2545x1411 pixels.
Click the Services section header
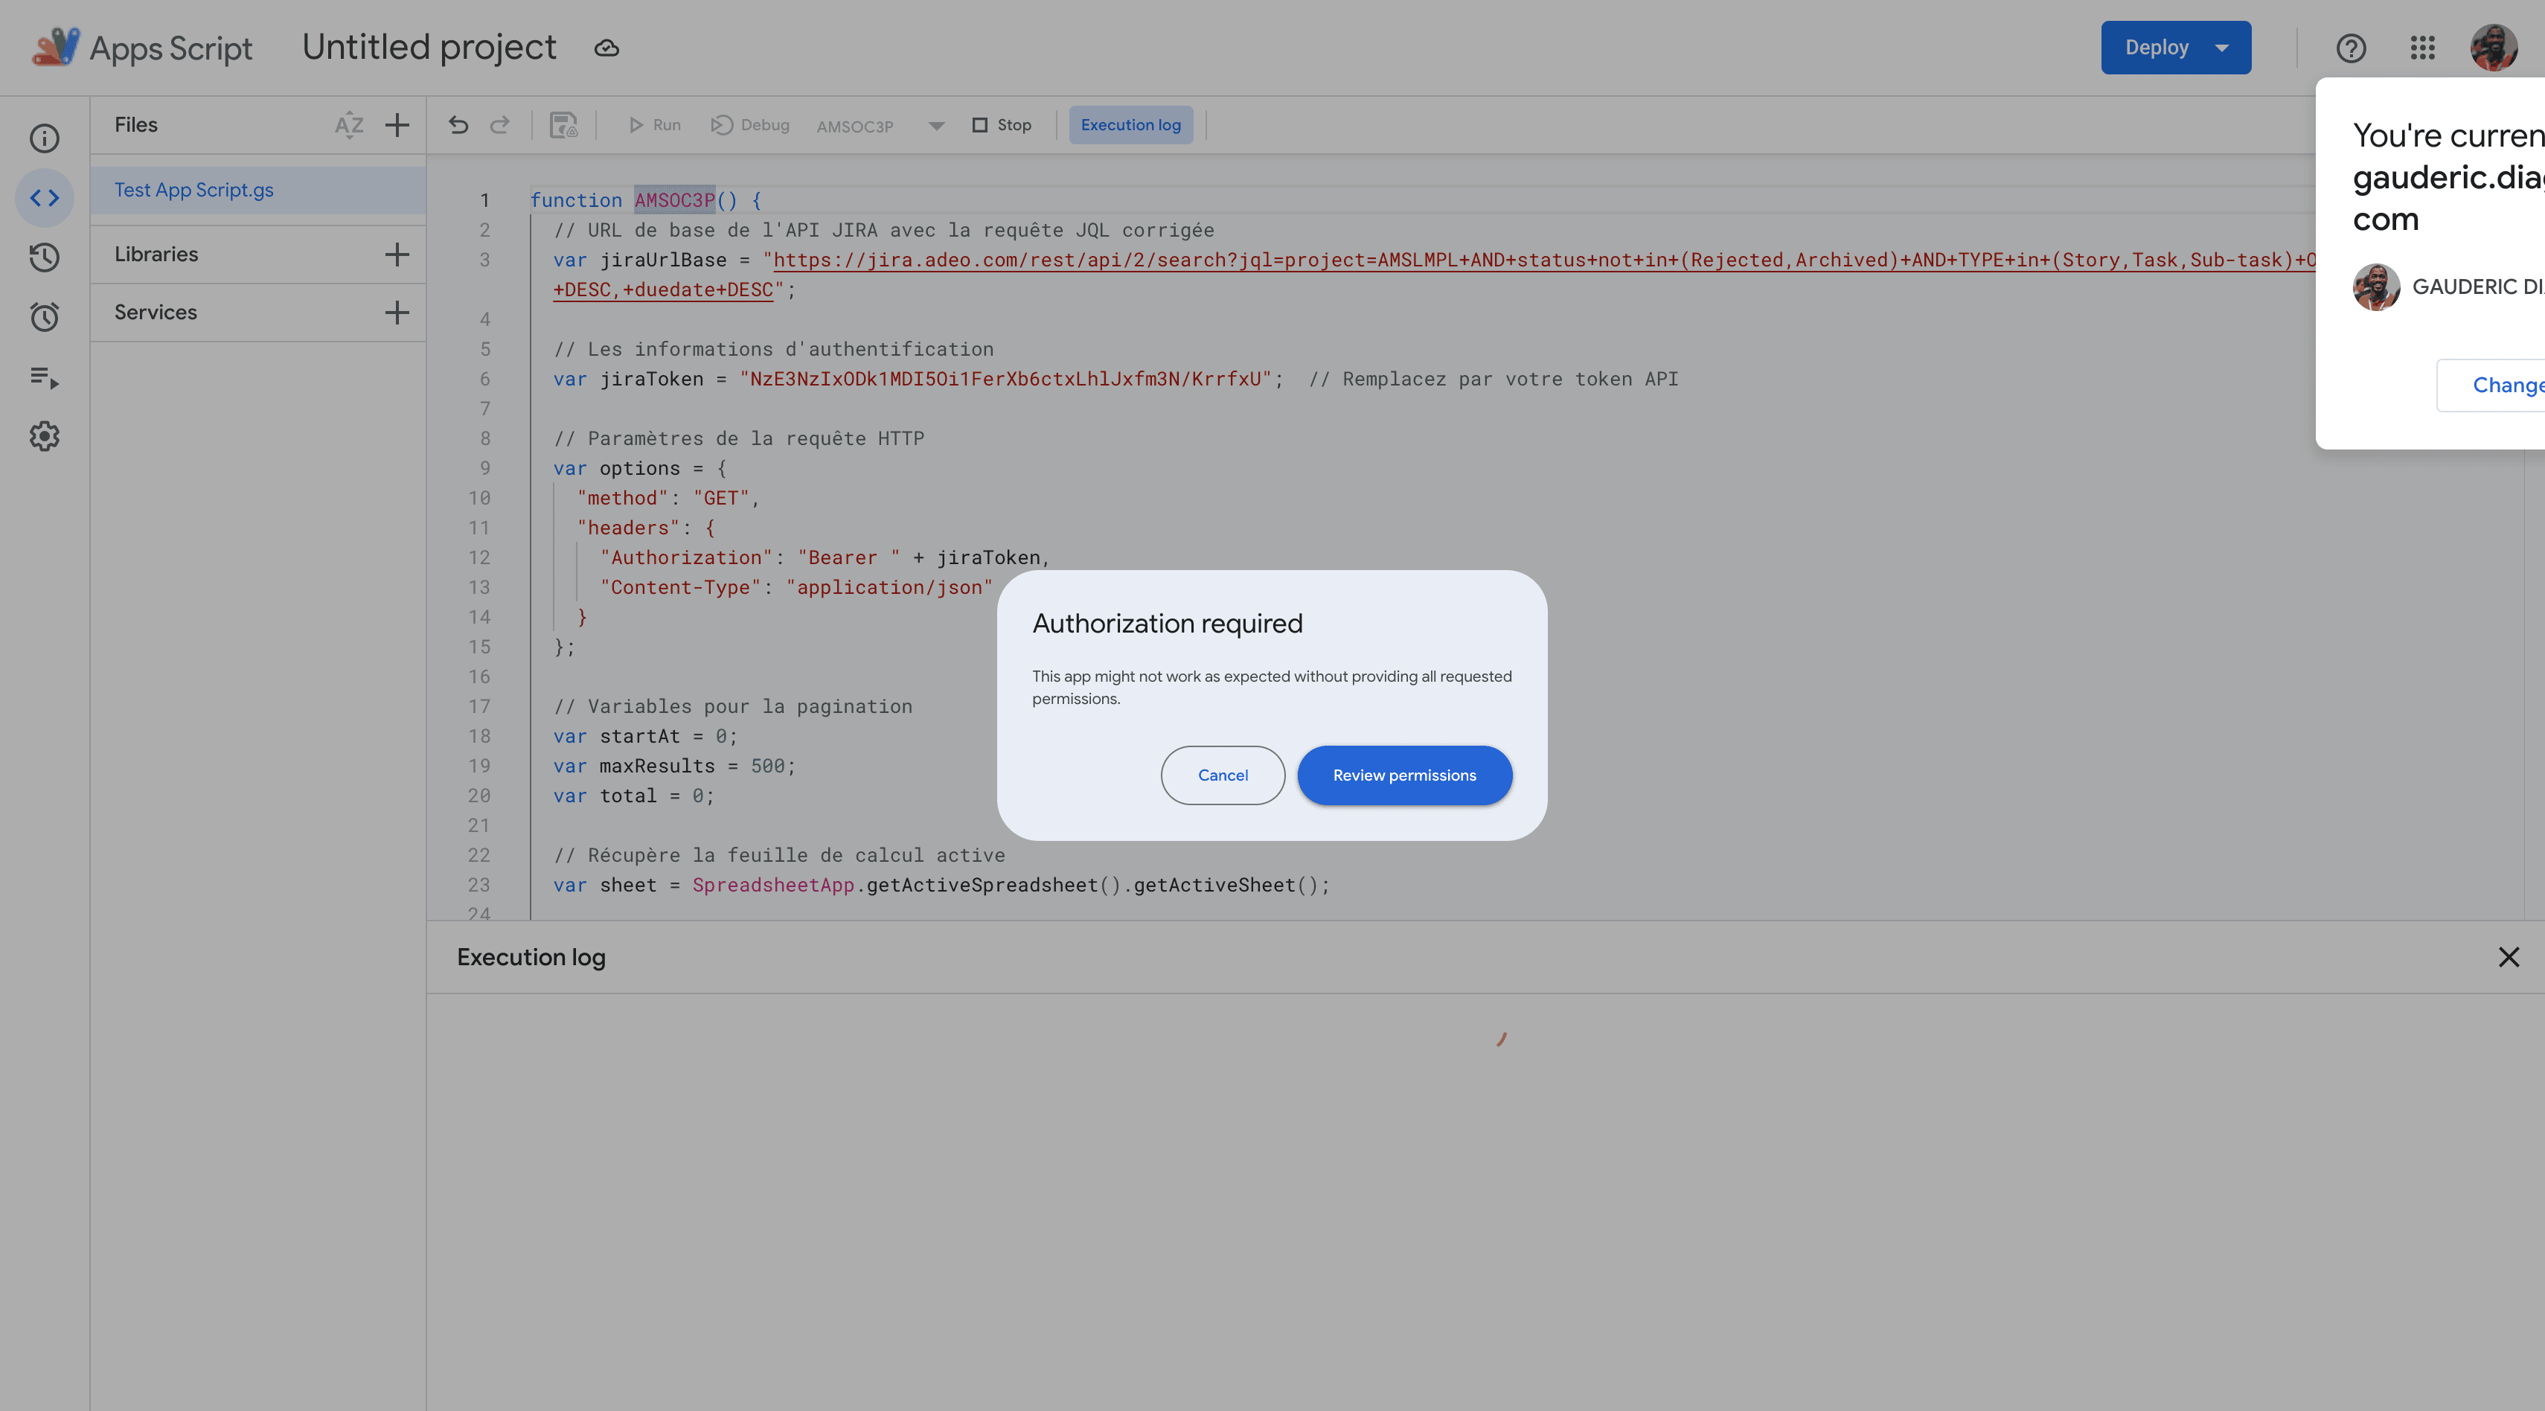(x=155, y=313)
